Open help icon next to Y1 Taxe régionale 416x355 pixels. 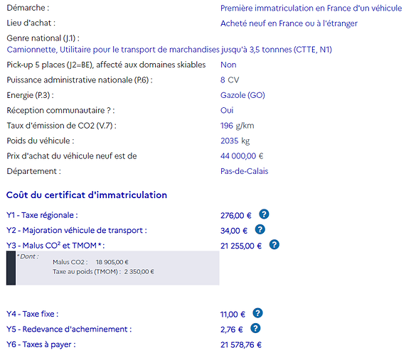point(264,214)
